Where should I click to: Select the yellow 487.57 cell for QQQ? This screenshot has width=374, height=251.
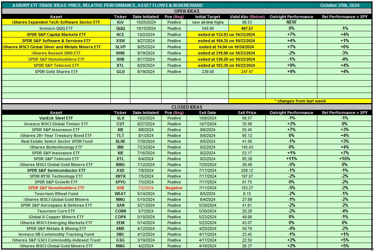247,28
